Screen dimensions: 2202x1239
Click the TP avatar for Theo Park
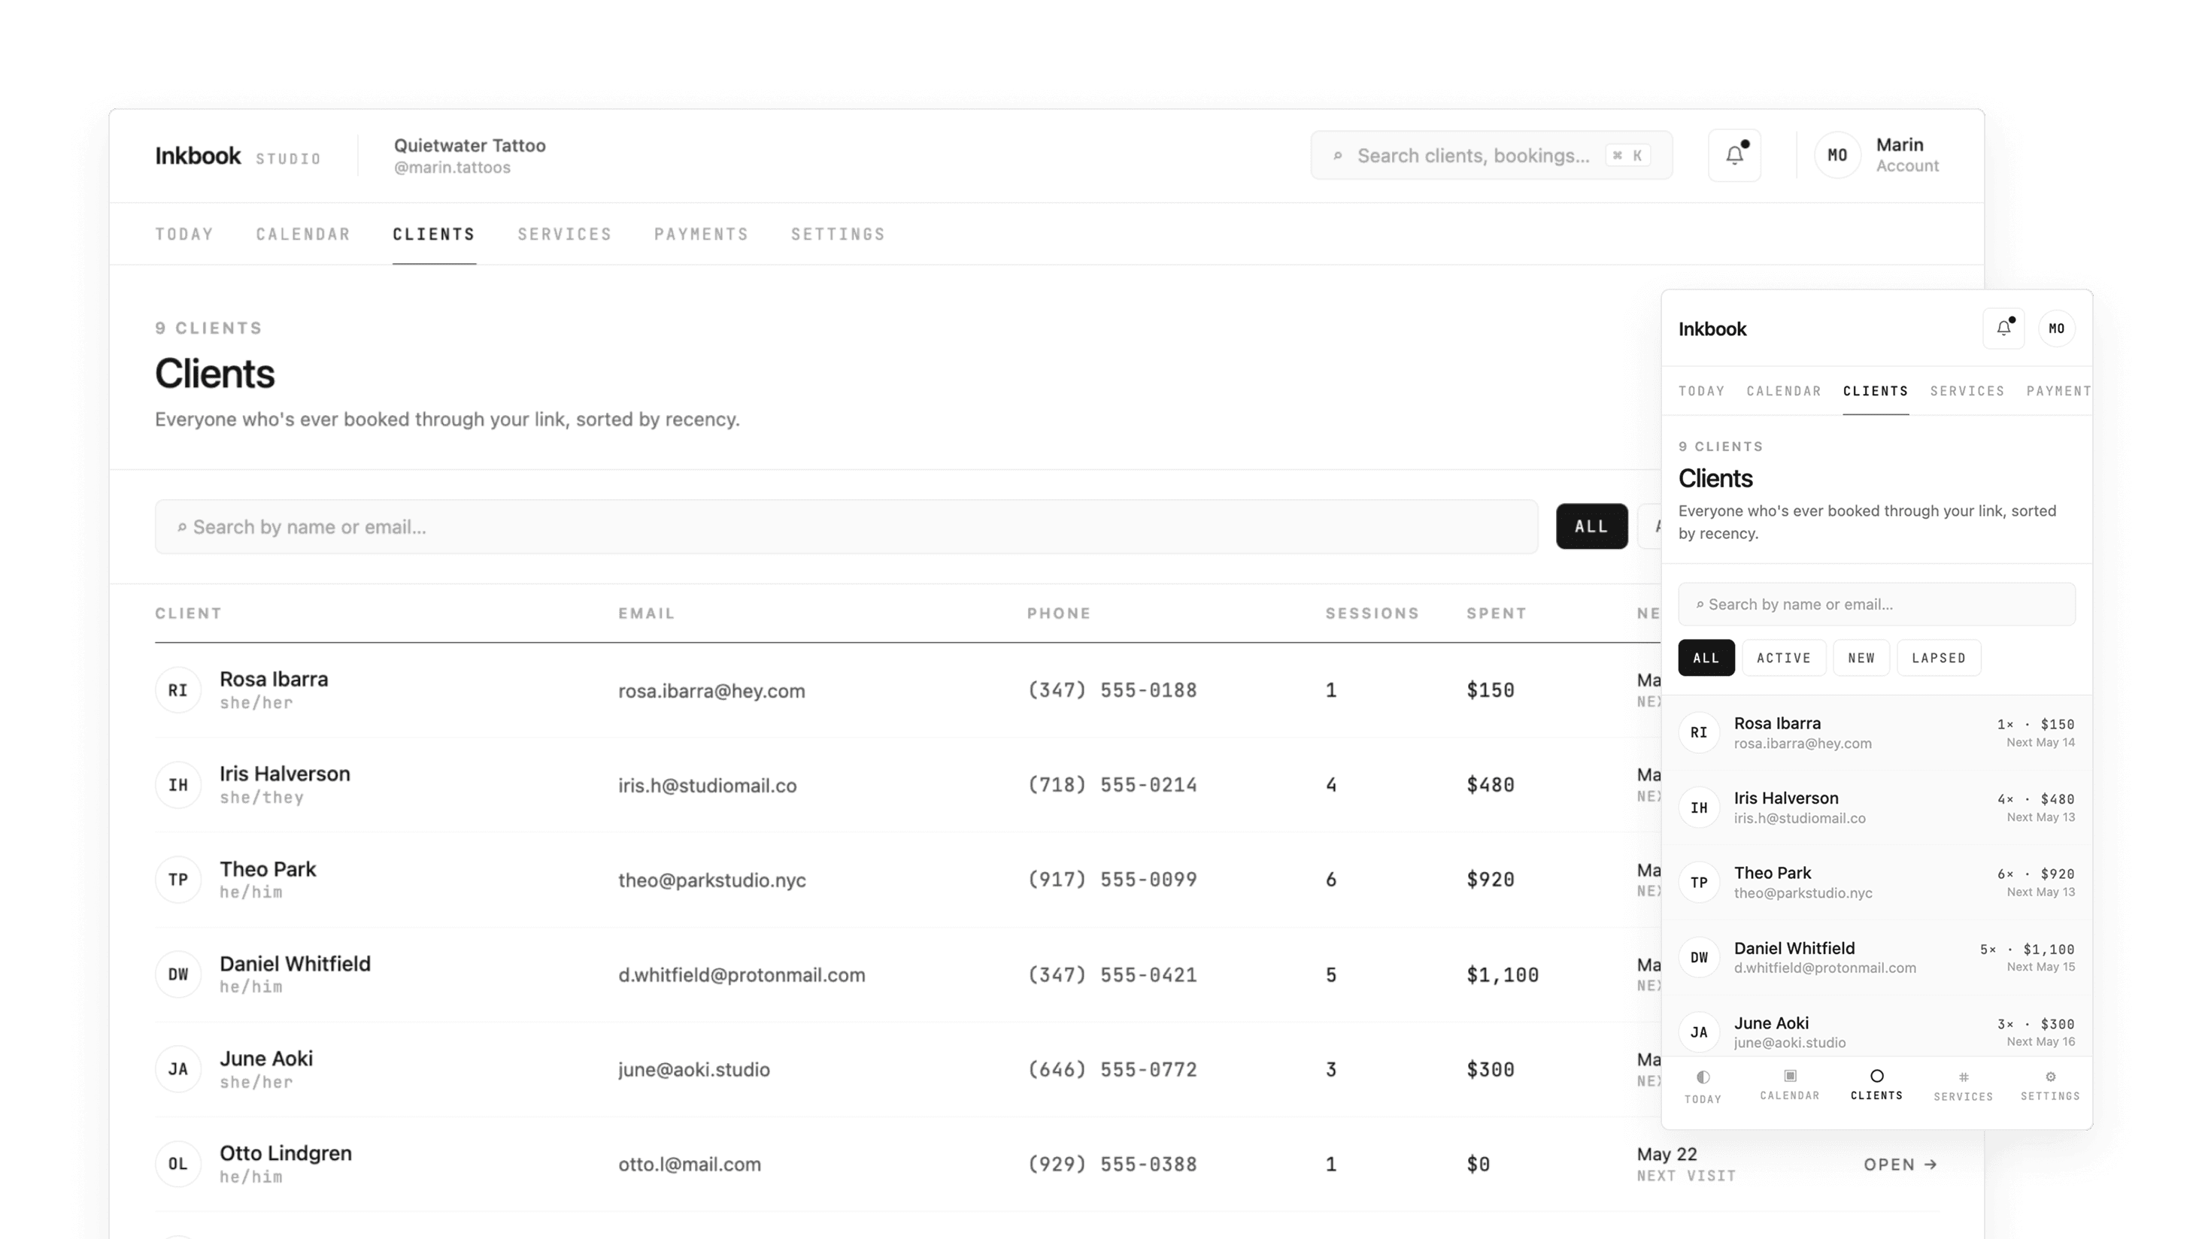(x=177, y=880)
